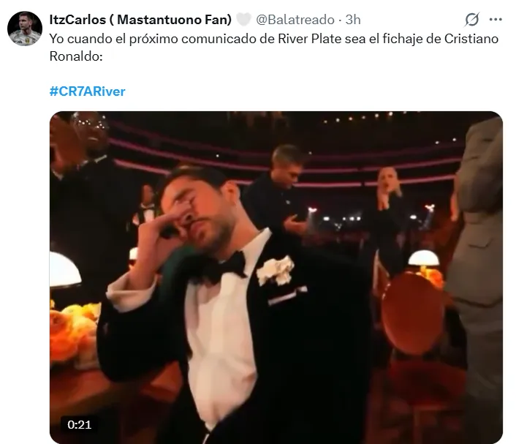This screenshot has width=516, height=444.
Task: Click the white heart emoji beside the name
Action: 243,20
